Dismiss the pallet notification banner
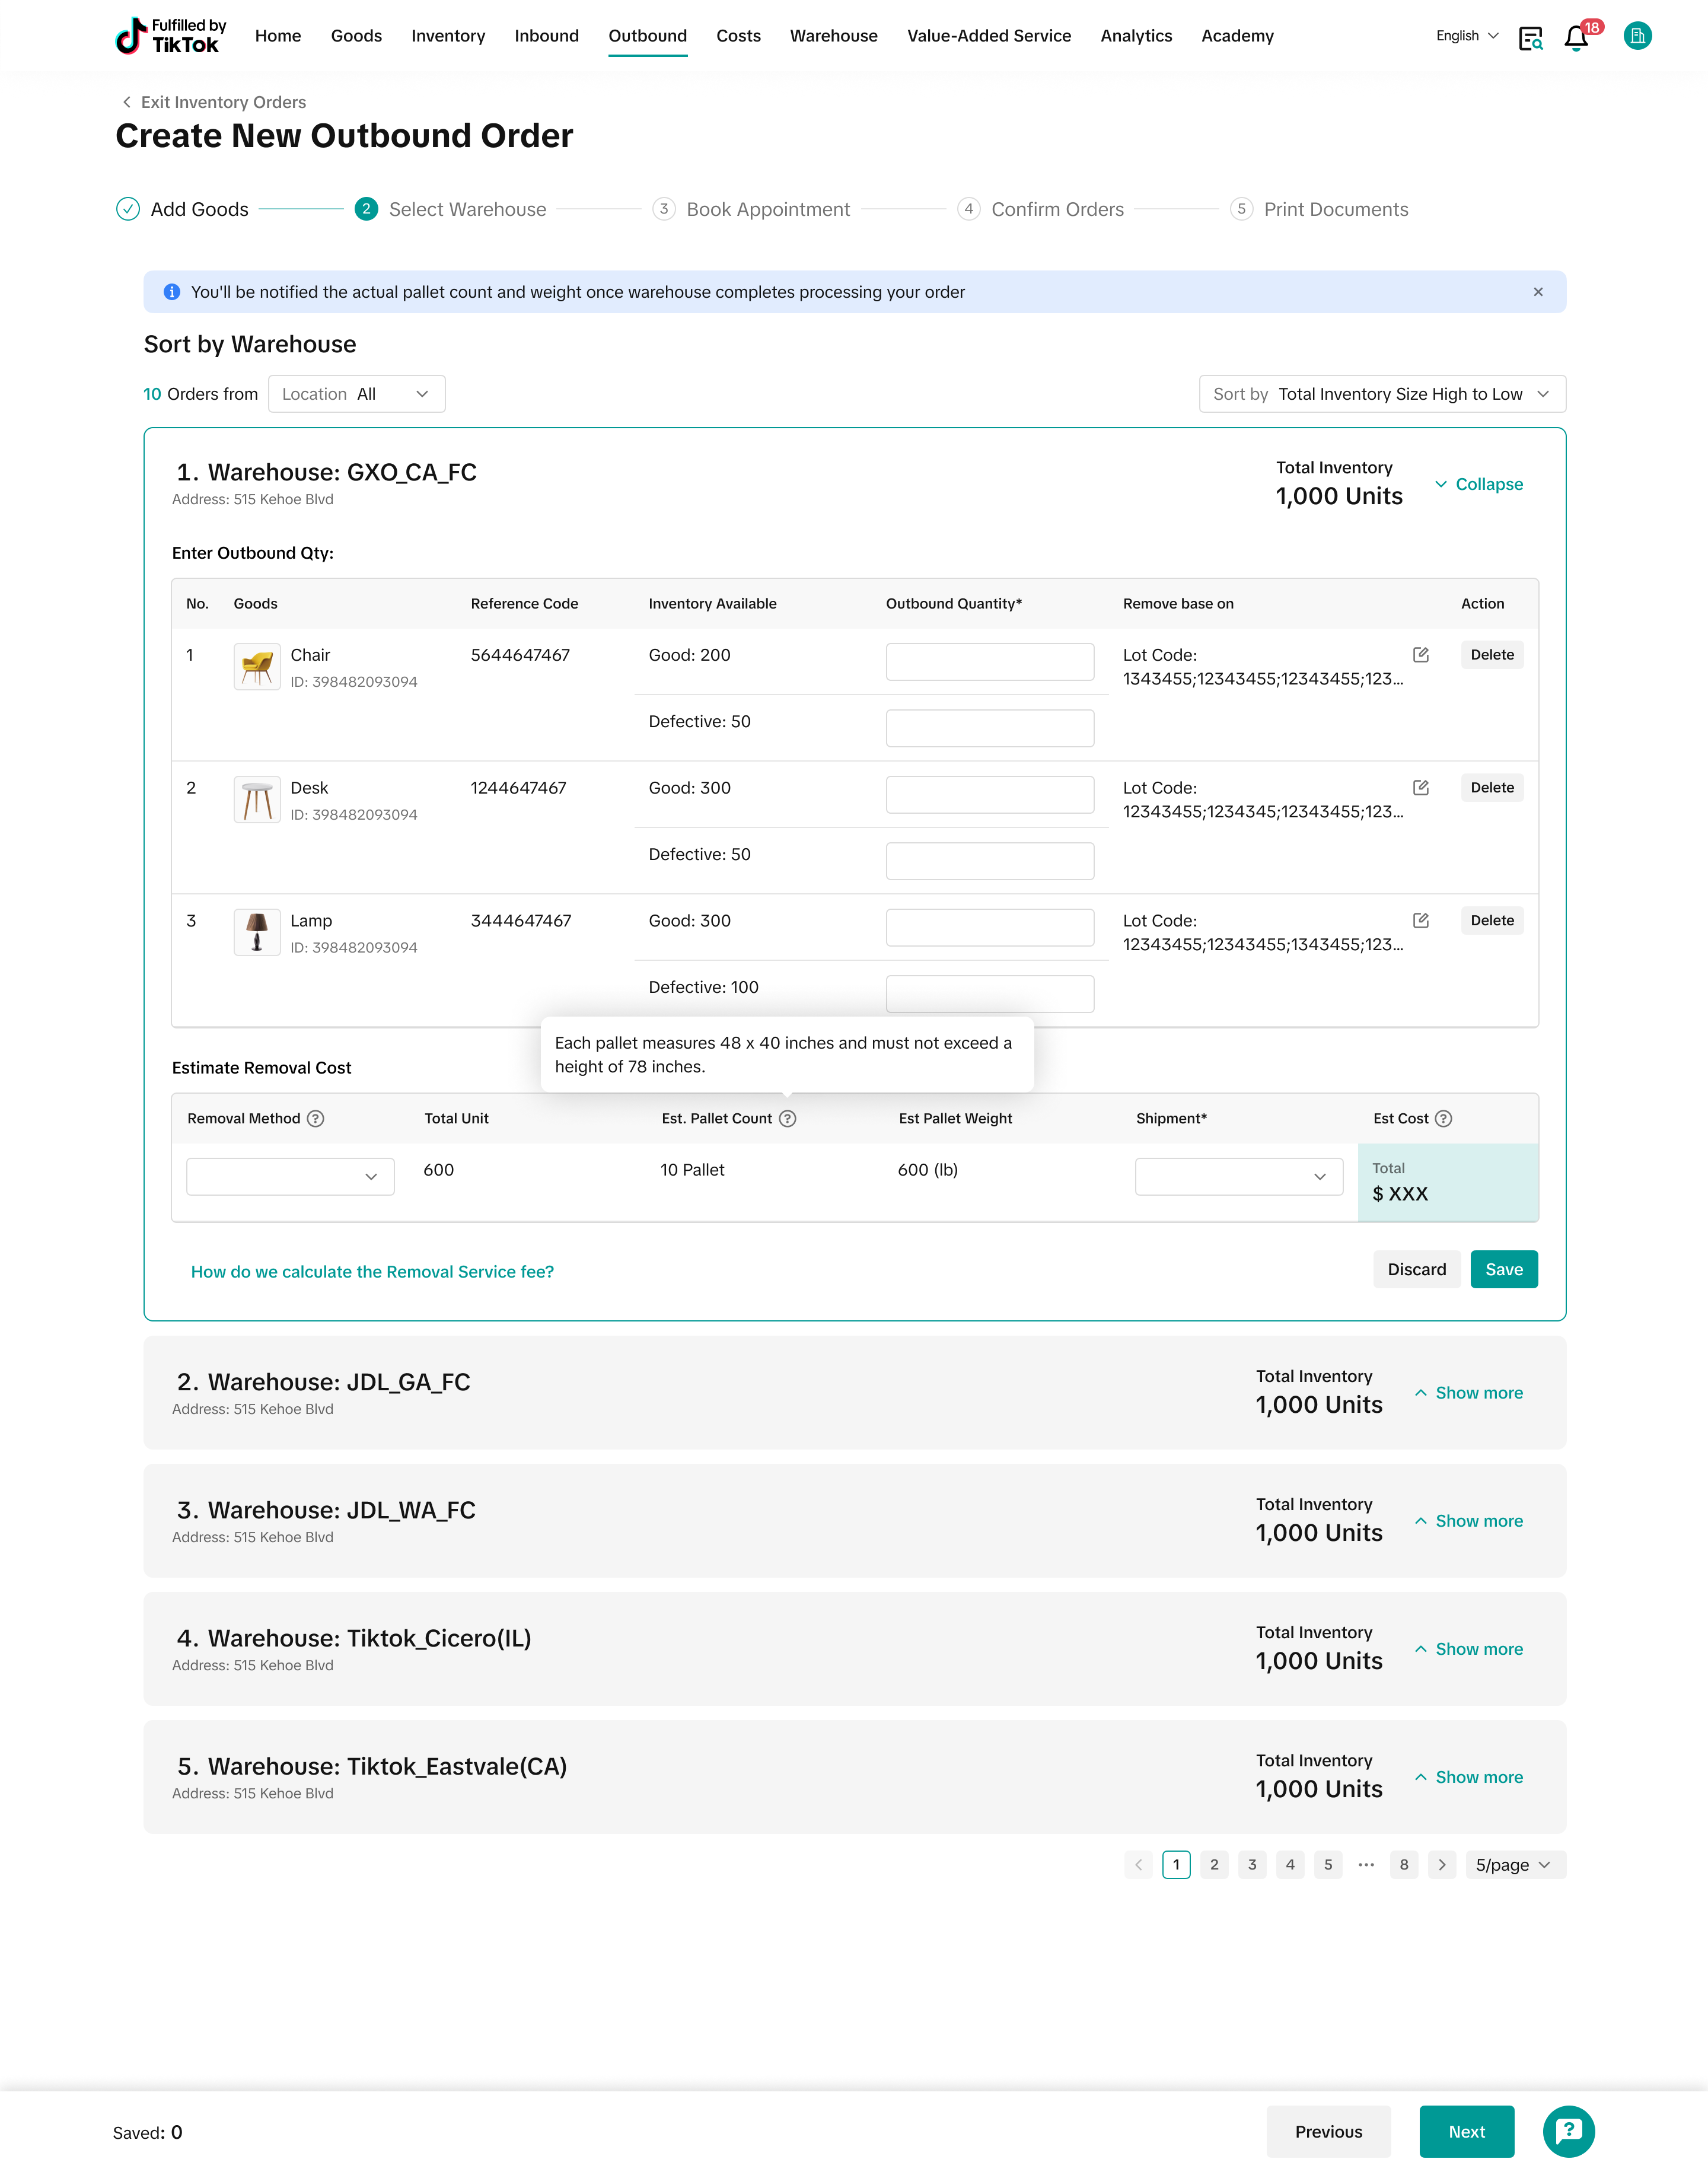1708x2172 pixels. click(x=1538, y=292)
